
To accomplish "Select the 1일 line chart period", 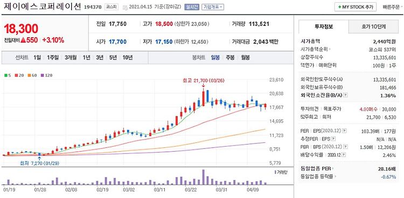I will coord(37,58).
